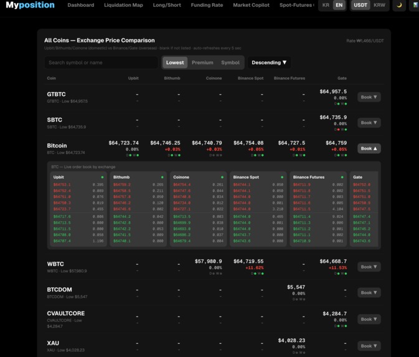The width and height of the screenshot is (419, 357).
Task: Click XAU Binance Futures price $4,028.23
Action: (x=291, y=340)
